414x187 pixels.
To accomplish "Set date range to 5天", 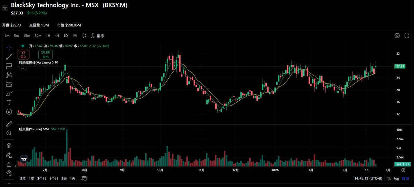I will 64,178.
